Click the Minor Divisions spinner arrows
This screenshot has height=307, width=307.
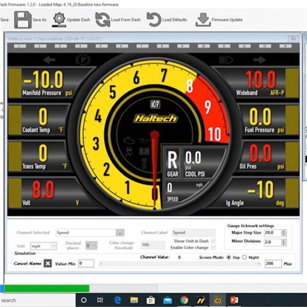point(283,242)
